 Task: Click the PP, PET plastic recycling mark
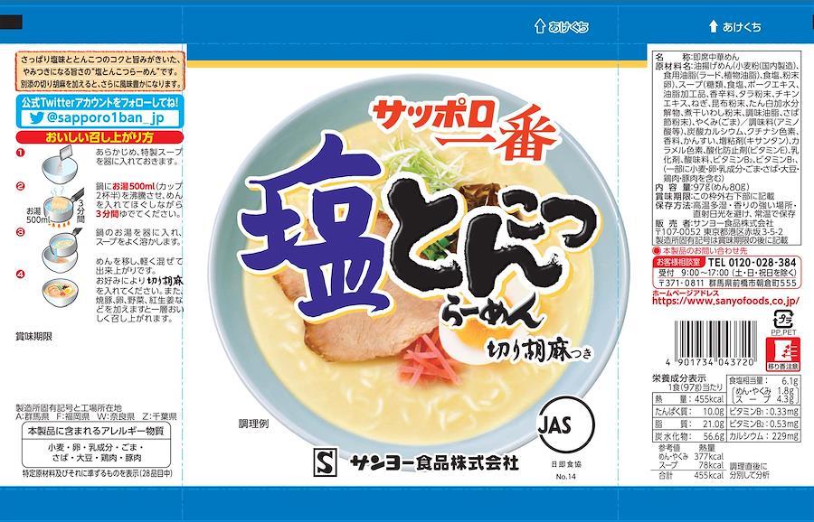(783, 322)
